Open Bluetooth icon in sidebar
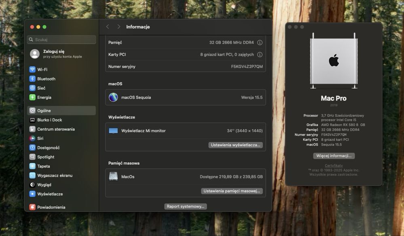The width and height of the screenshot is (404, 236). pyautogui.click(x=32, y=79)
